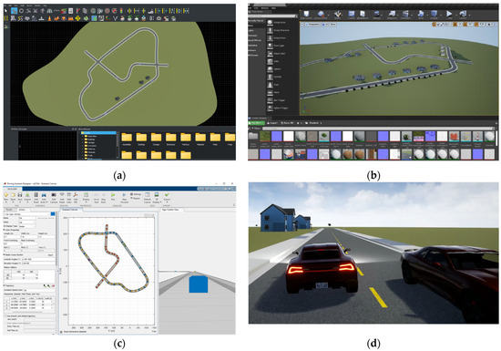
Task: Click the green Add New button in Content Browser
Action: coord(256,123)
